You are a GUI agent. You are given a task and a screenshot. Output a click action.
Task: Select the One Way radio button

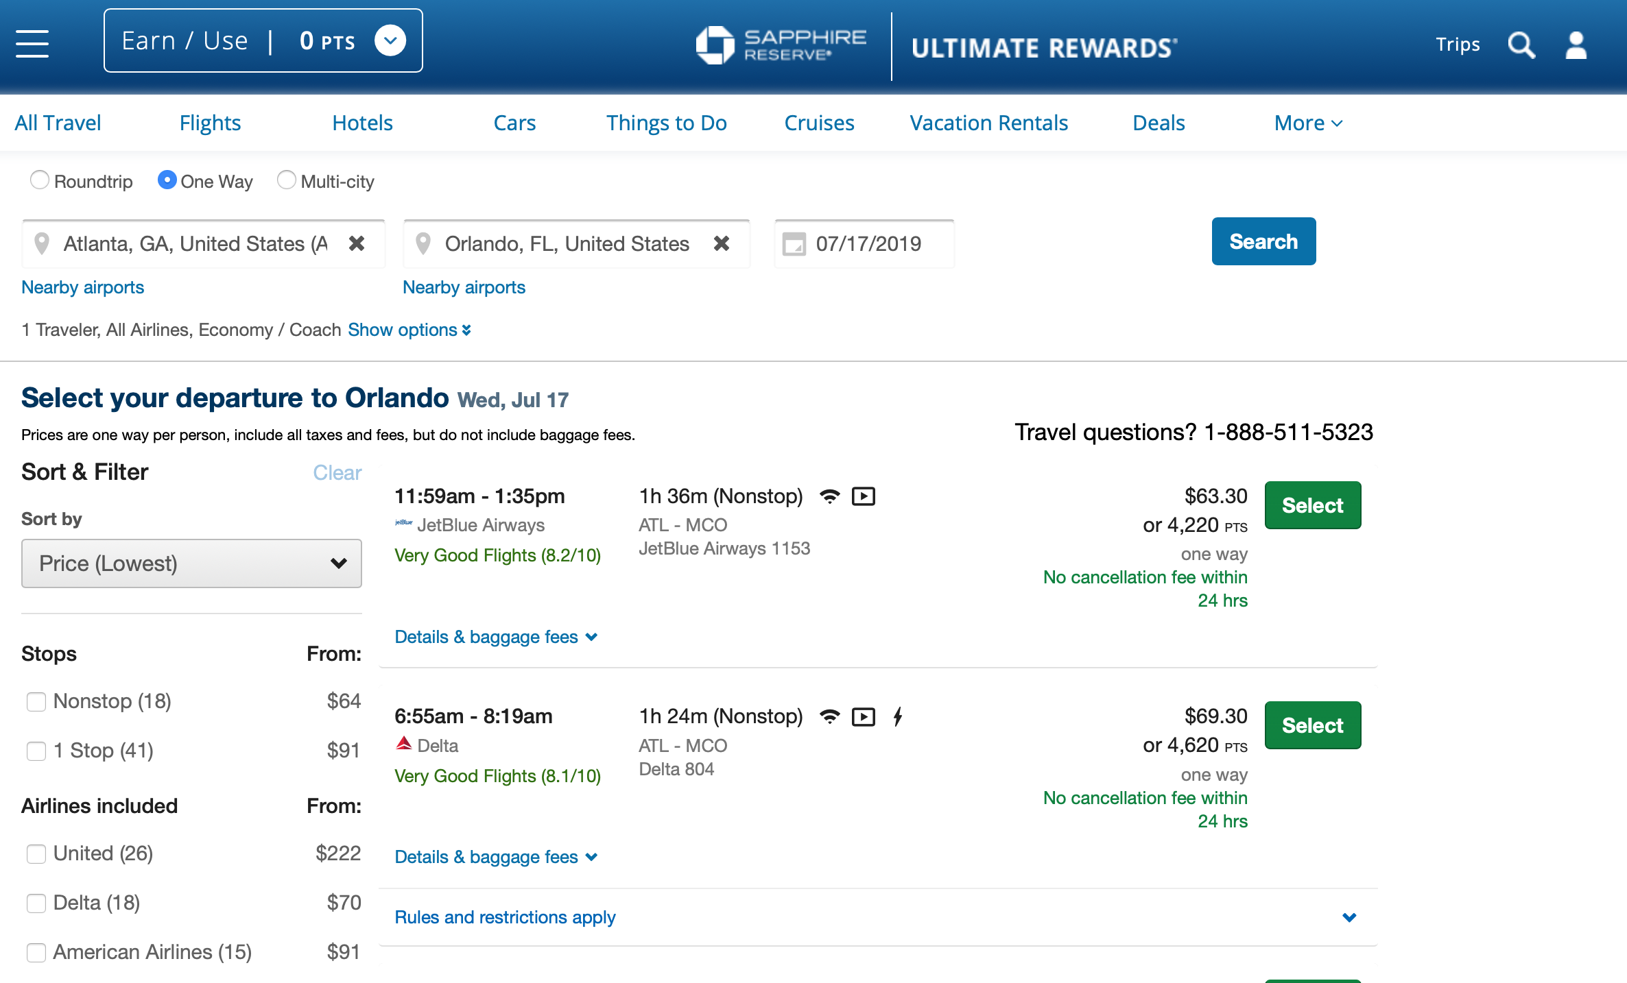[167, 180]
